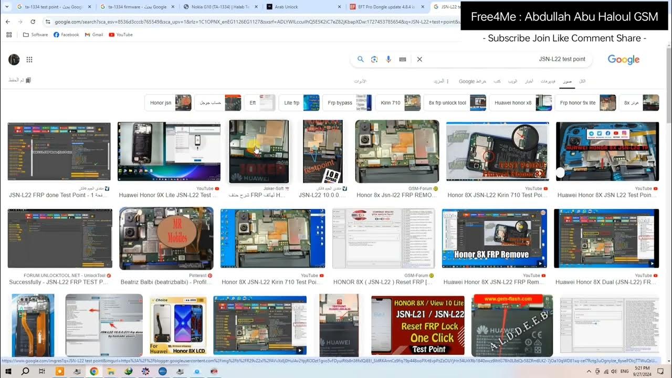The height and width of the screenshot is (378, 672).
Task: Open the Gmail bookmark
Action: [x=93, y=35]
